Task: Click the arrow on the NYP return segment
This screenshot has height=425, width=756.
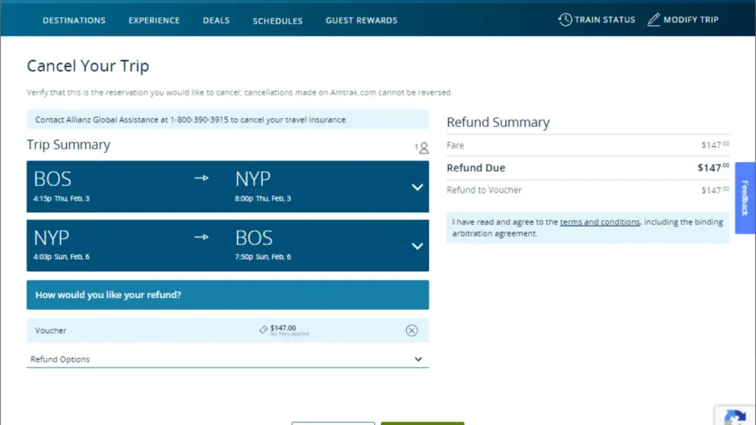Action: pyautogui.click(x=201, y=237)
